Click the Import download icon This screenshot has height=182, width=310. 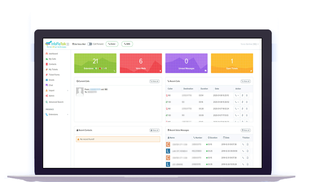point(47,91)
